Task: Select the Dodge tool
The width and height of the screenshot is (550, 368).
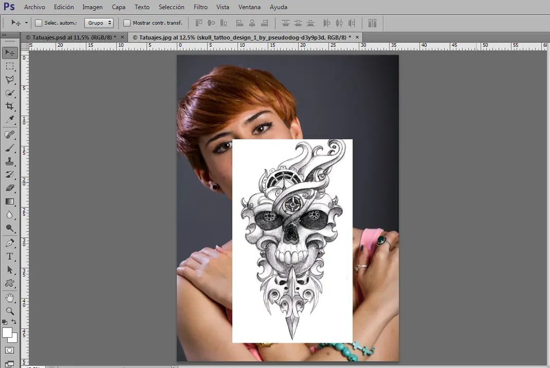Action: [10, 228]
